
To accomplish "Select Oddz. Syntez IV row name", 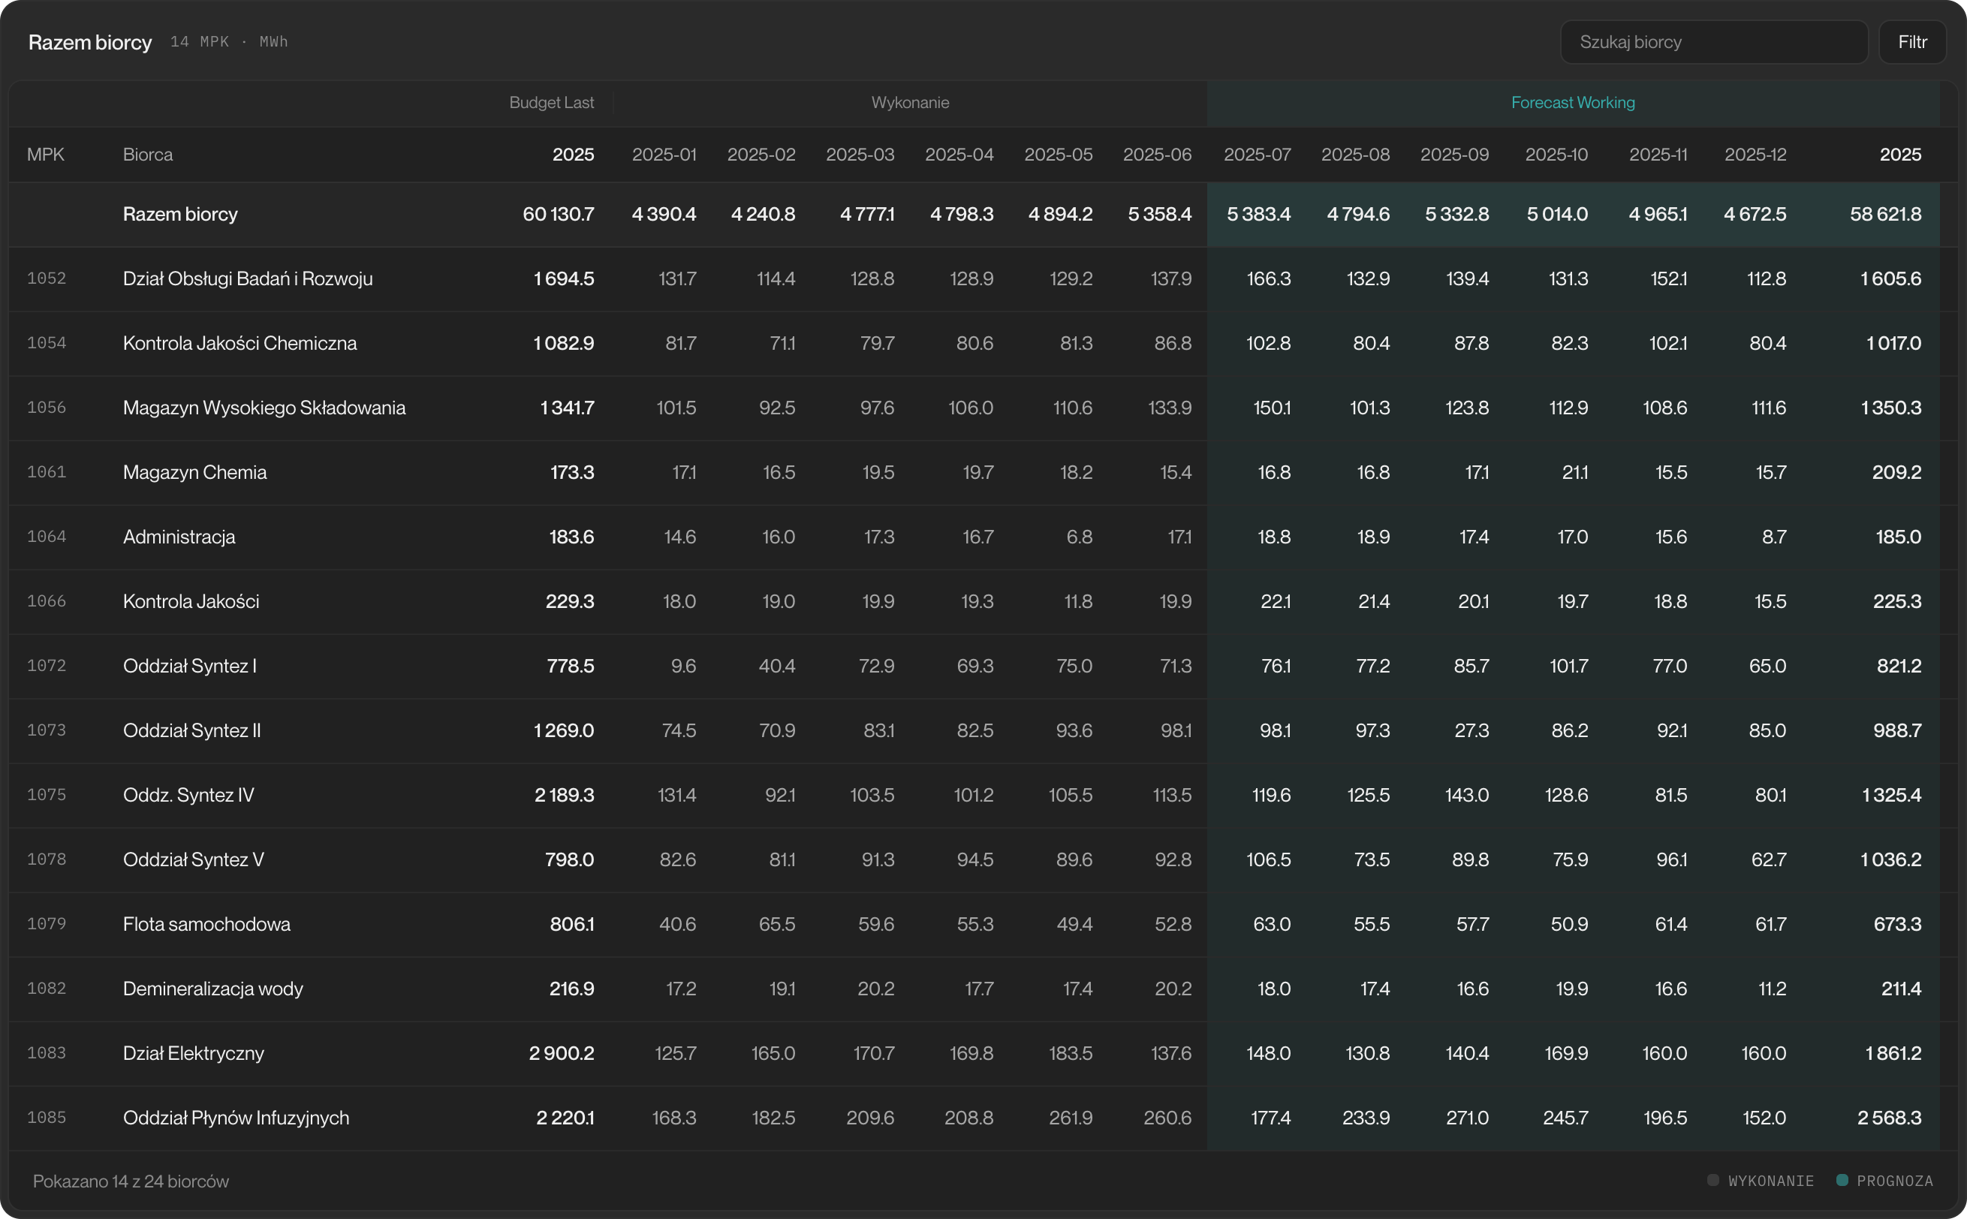I will pos(188,795).
